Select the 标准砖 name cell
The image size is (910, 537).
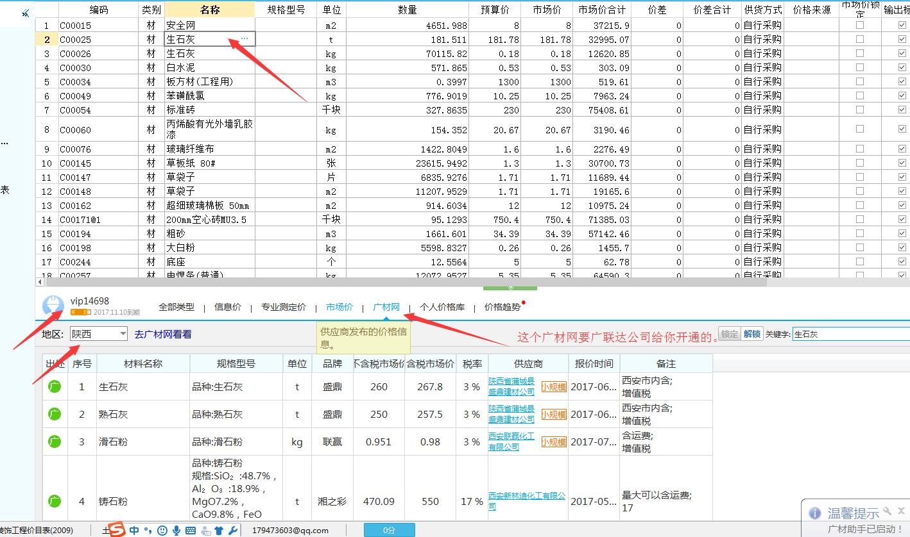coord(210,110)
